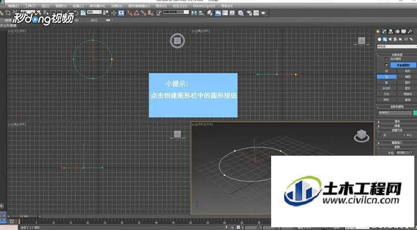
Task: Switch to the Hierarchy command panel tab
Action: [x=390, y=31]
